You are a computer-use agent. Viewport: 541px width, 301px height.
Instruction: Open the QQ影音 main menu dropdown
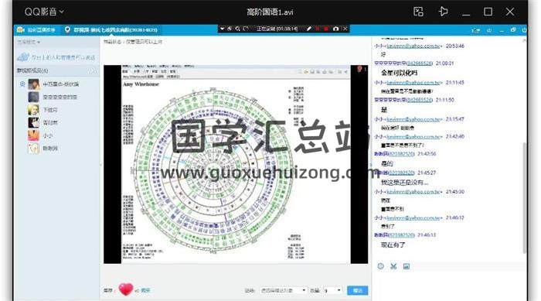coord(44,12)
